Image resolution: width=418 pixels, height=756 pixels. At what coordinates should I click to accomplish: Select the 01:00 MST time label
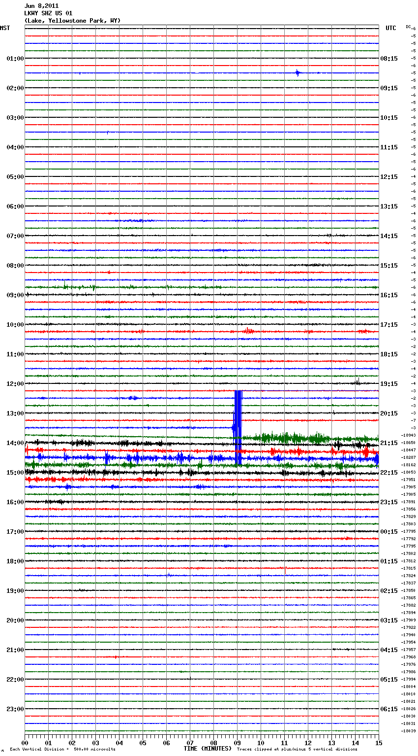pyautogui.click(x=15, y=59)
